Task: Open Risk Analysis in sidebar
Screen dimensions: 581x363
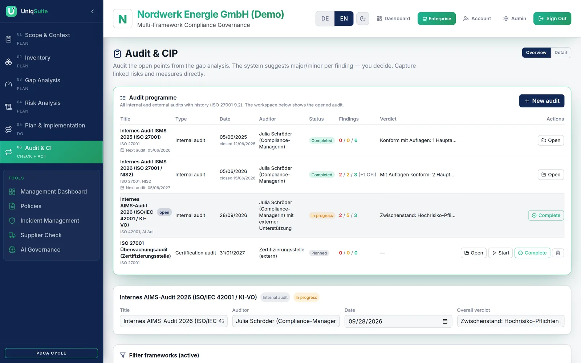Action: [x=52, y=106]
